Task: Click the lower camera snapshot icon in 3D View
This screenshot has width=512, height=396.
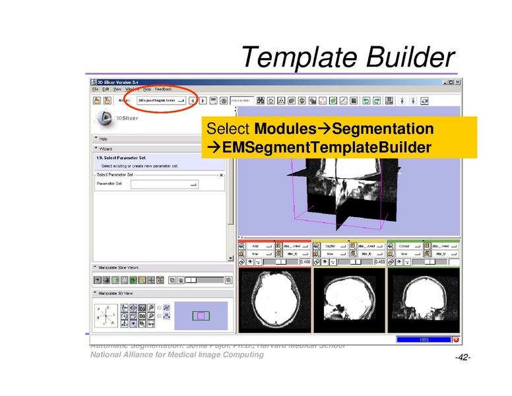Action: 142,316
